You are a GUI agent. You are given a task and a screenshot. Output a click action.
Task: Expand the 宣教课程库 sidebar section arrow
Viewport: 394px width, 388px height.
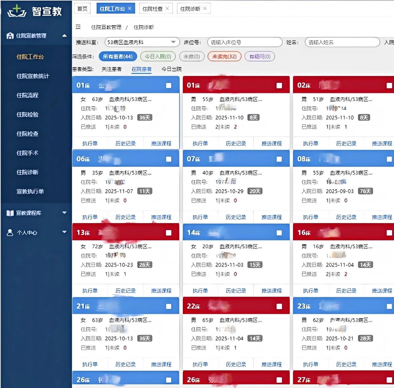[x=64, y=213]
